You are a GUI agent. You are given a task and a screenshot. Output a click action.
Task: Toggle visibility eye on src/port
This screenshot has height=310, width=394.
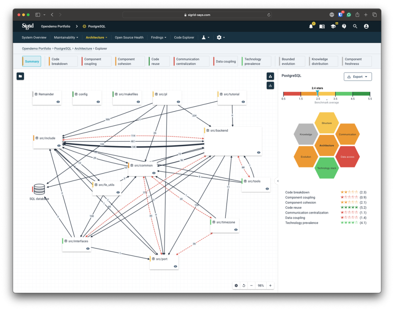(175, 266)
